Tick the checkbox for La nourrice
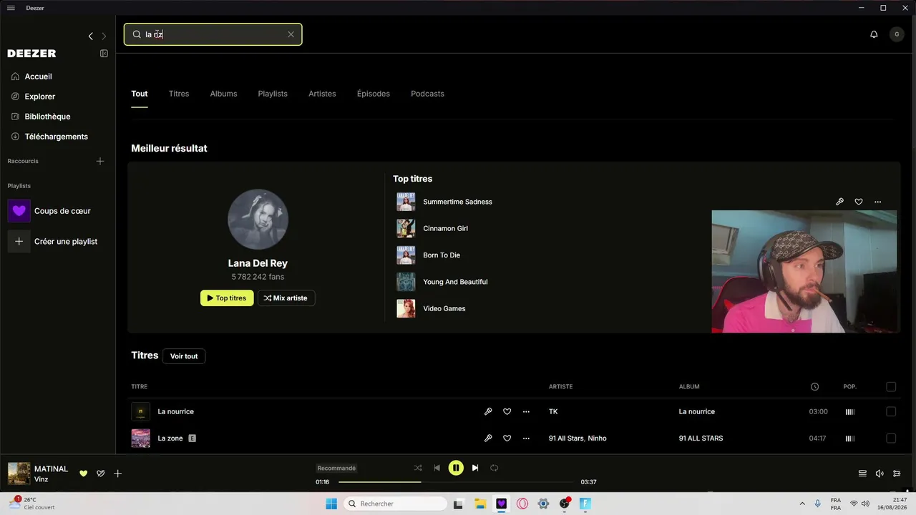This screenshot has height=515, width=916. (891, 412)
